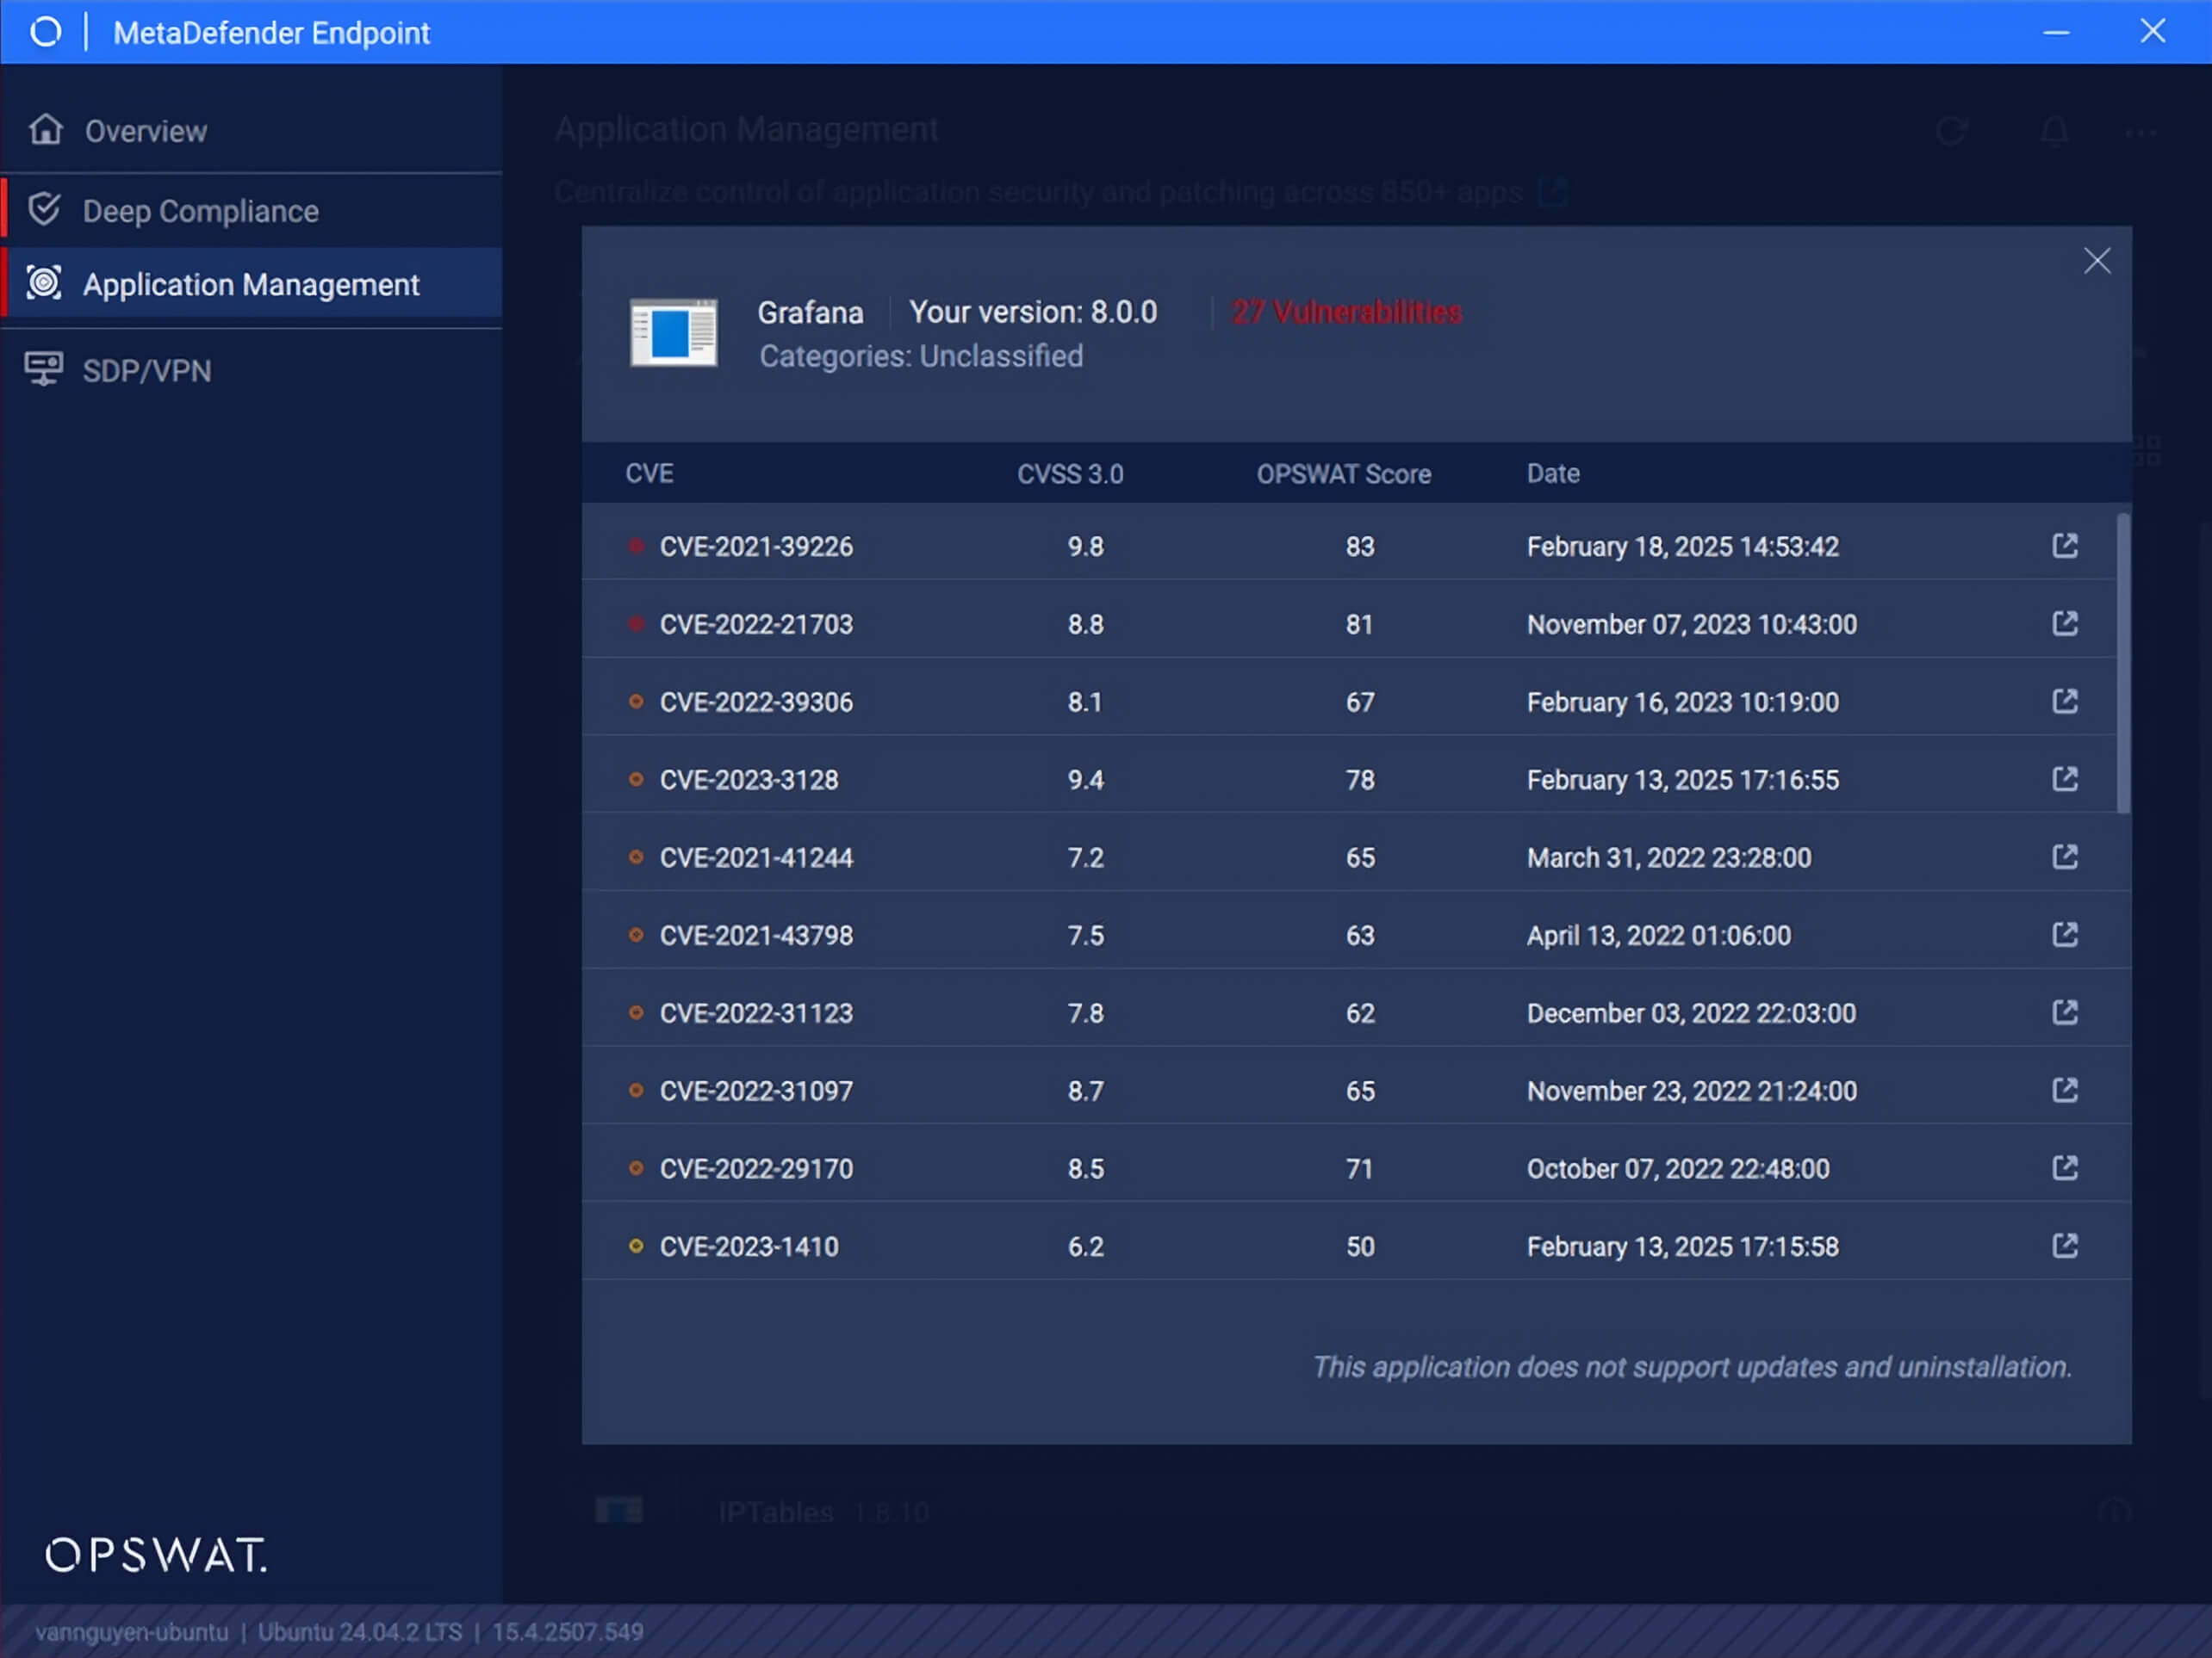
Task: Click the Grafana application icon
Action: point(673,333)
